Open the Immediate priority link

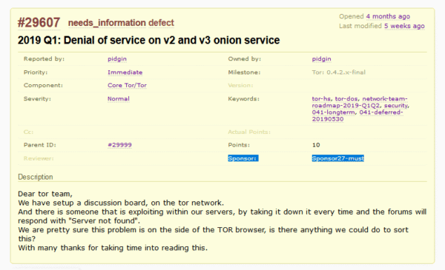point(125,72)
